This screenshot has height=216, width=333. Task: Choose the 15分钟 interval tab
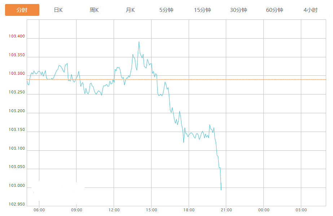tap(202, 10)
